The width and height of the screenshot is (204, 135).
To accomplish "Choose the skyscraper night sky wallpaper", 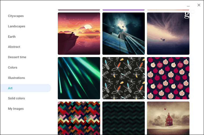I will coord(123,33).
